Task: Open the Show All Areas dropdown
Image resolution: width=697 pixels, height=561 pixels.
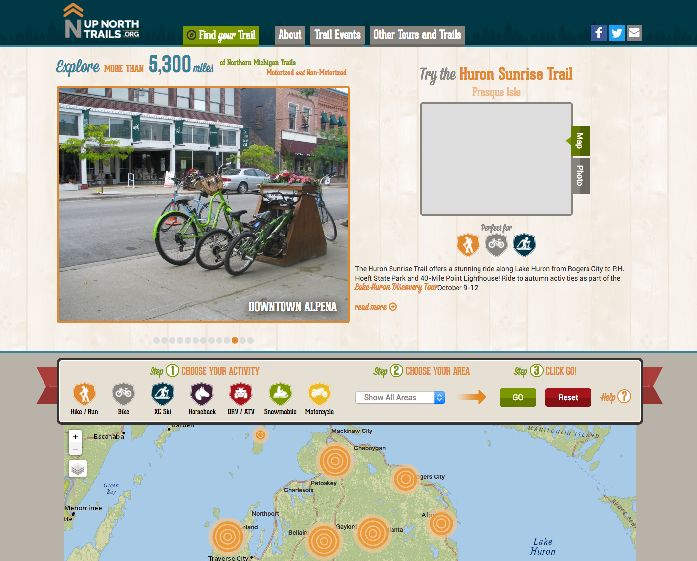Action: pyautogui.click(x=400, y=397)
